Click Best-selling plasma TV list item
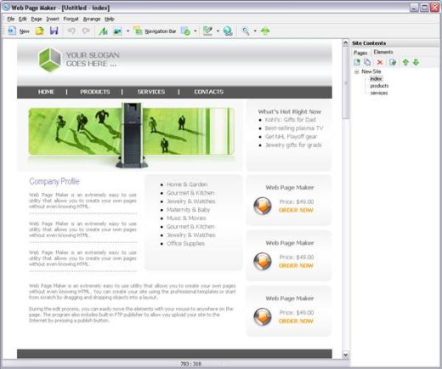 pyautogui.click(x=294, y=128)
